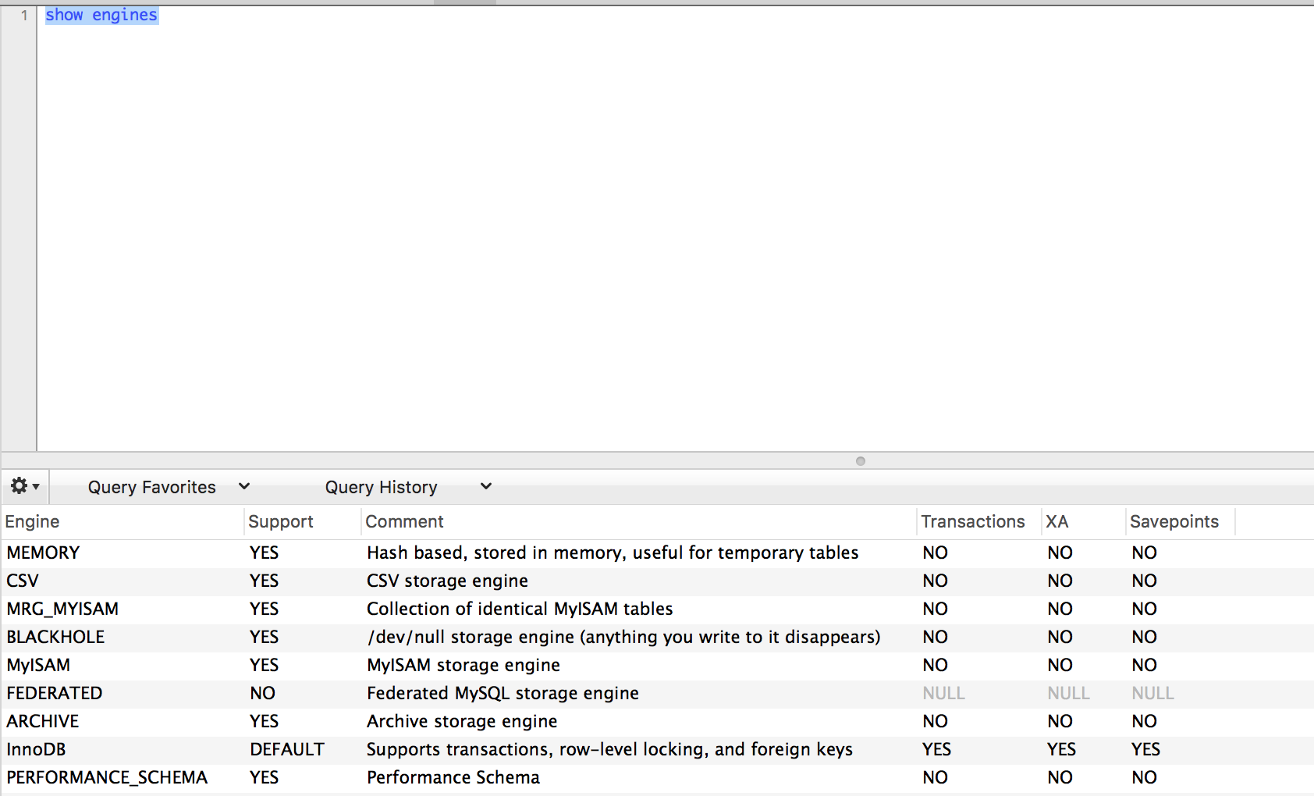Viewport: 1314px width, 796px height.
Task: Click the DEFAULT support value for InnoDB
Action: coord(286,749)
